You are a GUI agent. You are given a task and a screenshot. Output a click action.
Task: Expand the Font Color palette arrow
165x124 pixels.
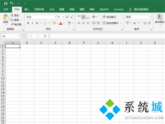tap(64, 23)
